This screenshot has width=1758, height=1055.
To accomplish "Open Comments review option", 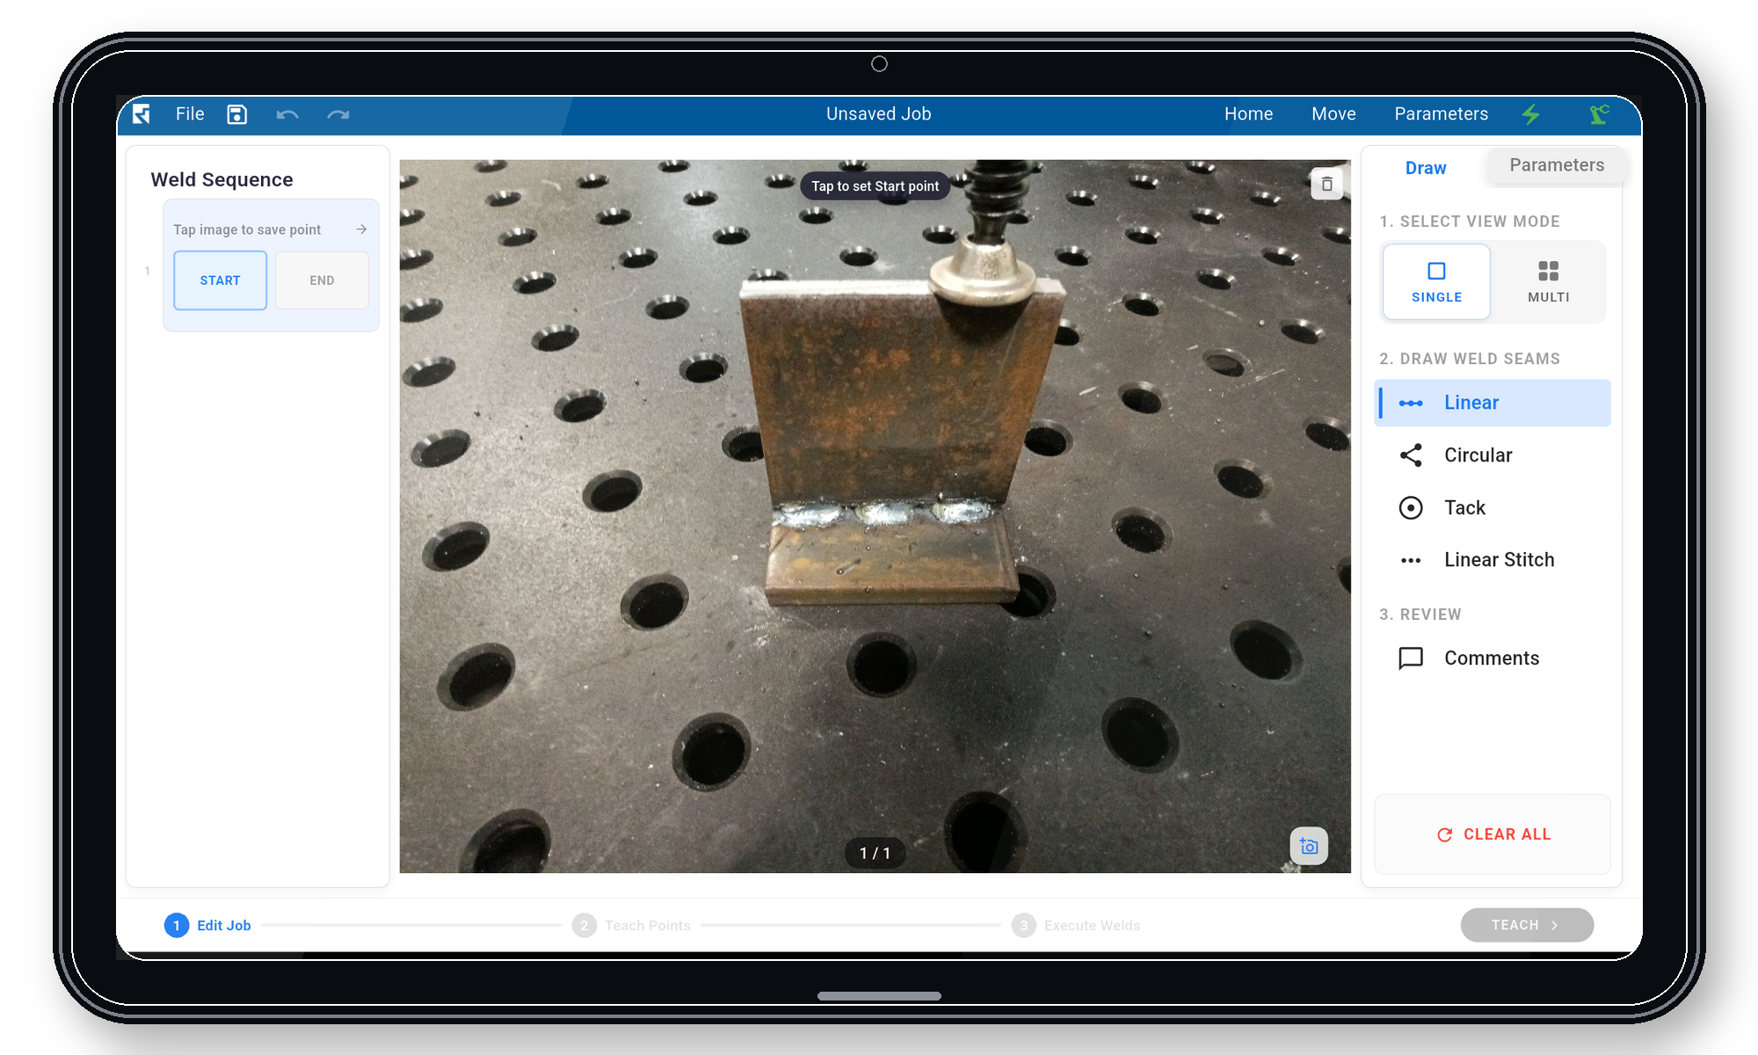I will pyautogui.click(x=1493, y=658).
